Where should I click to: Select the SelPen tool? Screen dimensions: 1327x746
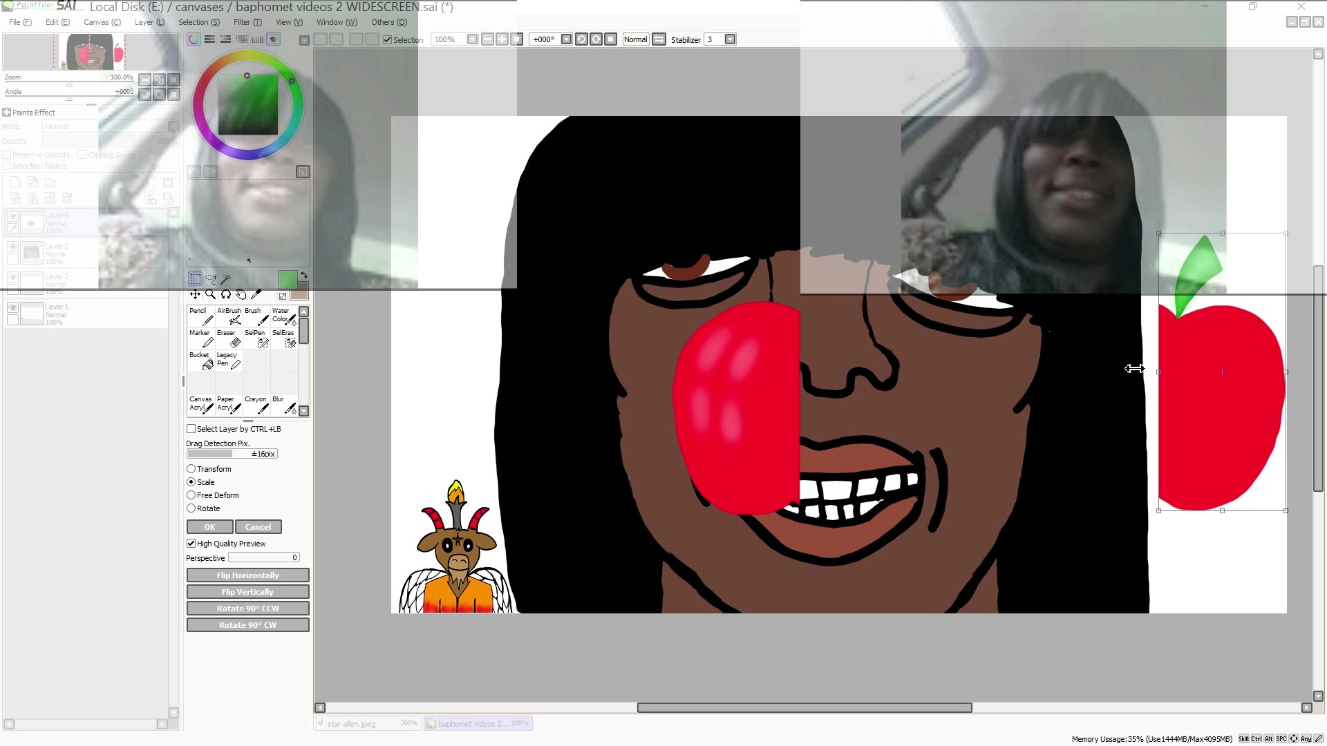pyautogui.click(x=256, y=338)
